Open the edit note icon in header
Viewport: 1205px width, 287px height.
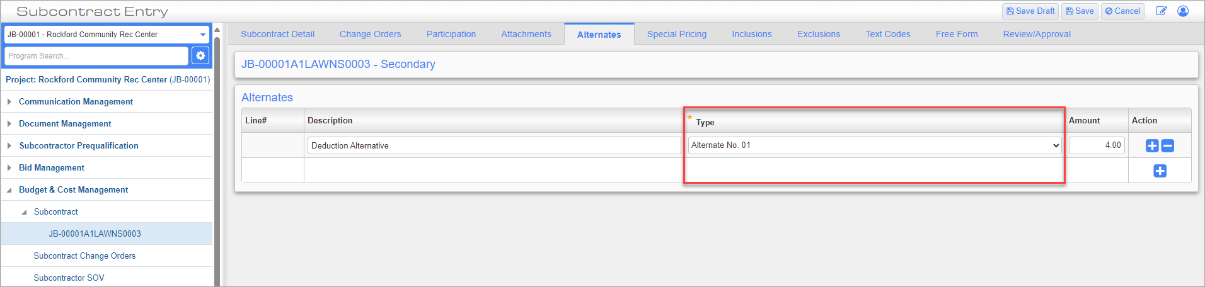(x=1161, y=11)
